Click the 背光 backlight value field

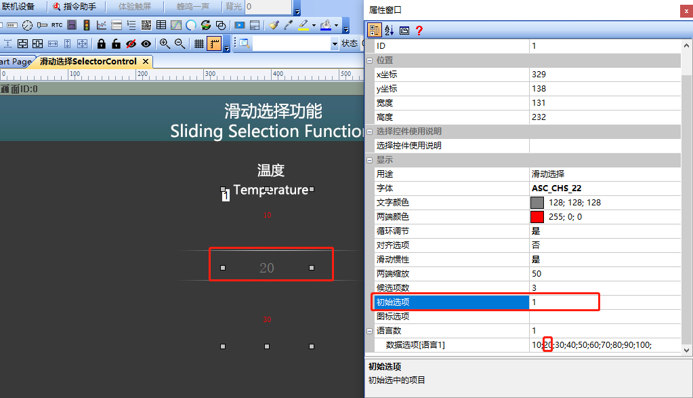tap(268, 7)
